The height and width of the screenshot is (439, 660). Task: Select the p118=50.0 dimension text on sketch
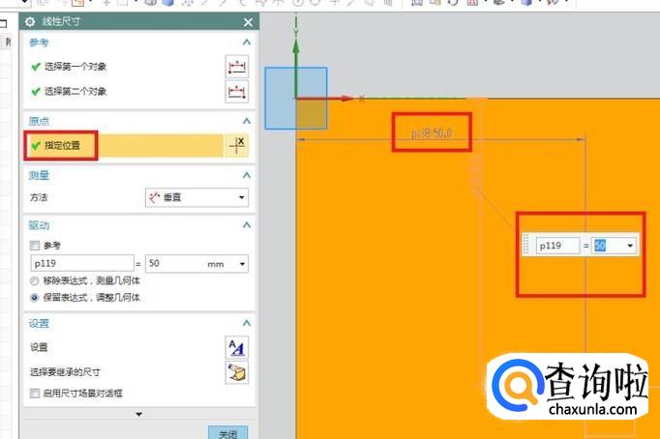point(432,132)
